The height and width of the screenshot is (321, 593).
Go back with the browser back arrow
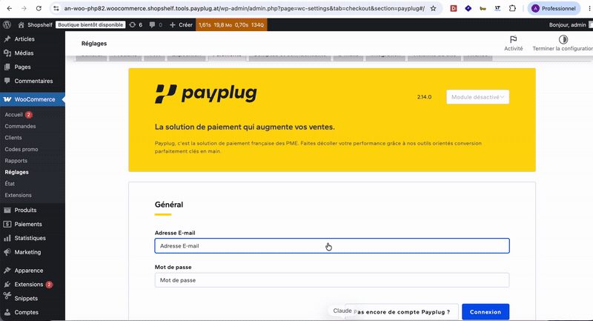pyautogui.click(x=10, y=8)
